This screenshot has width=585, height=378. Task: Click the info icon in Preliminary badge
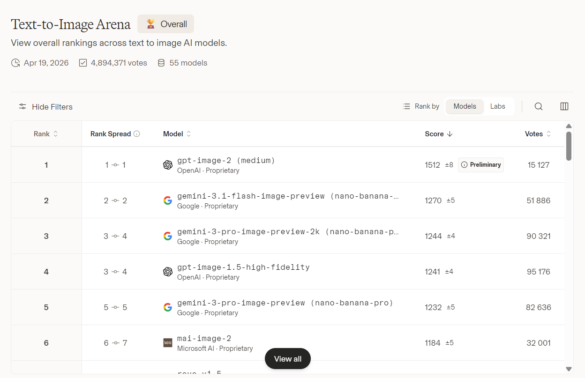[464, 165]
